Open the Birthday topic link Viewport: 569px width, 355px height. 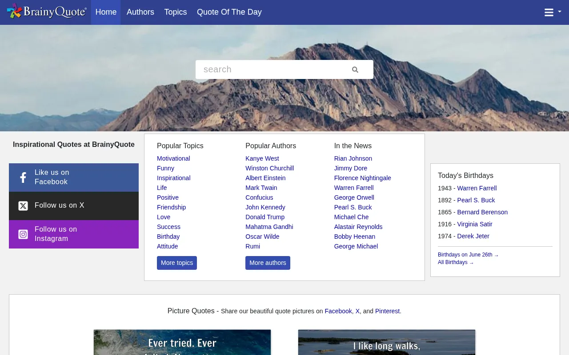click(x=168, y=237)
